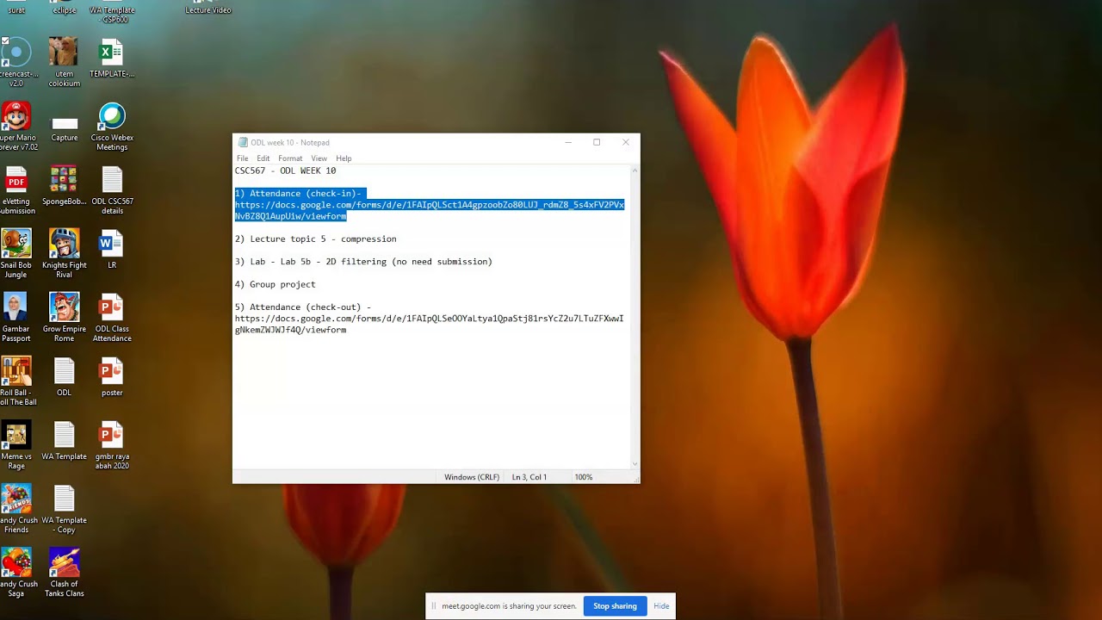Open Notepad Format menu
Image resolution: width=1102 pixels, height=620 pixels.
point(290,158)
